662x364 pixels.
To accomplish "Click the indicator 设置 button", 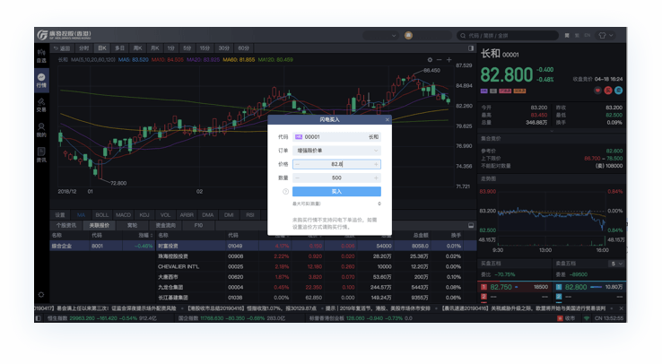I will [x=60, y=215].
